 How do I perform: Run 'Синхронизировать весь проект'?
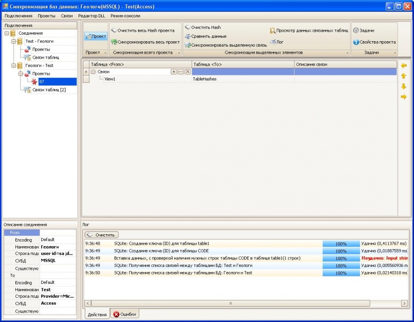click(145, 42)
